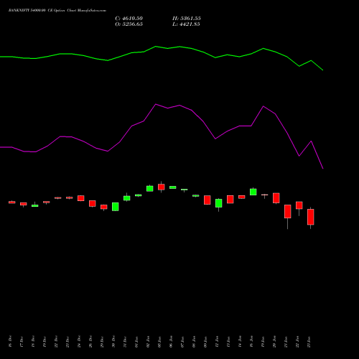Select the high value 'H: 5361.55'
The image size is (359, 359).
click(187, 19)
